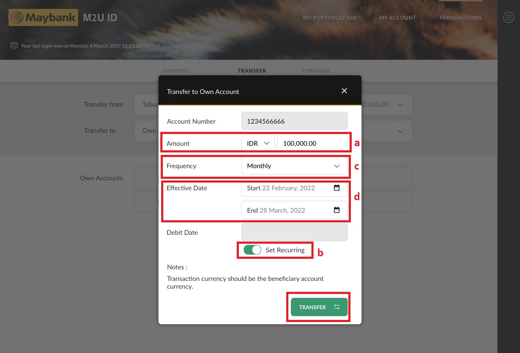Expand the Transfer from account dropdown

pyautogui.click(x=400, y=105)
